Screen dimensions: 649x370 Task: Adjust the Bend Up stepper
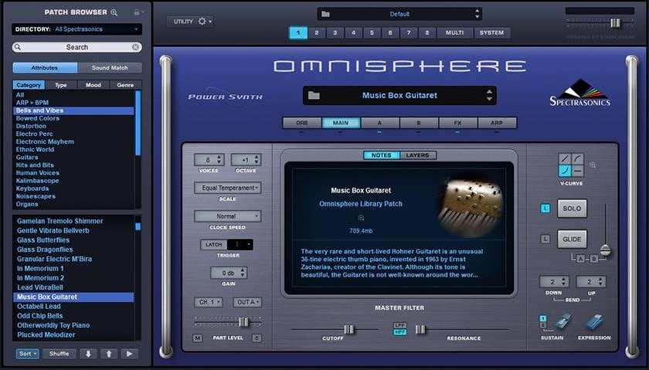tap(591, 282)
